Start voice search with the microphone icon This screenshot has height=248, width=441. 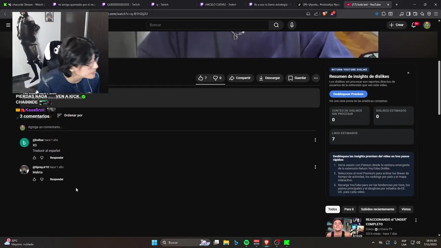tap(292, 25)
